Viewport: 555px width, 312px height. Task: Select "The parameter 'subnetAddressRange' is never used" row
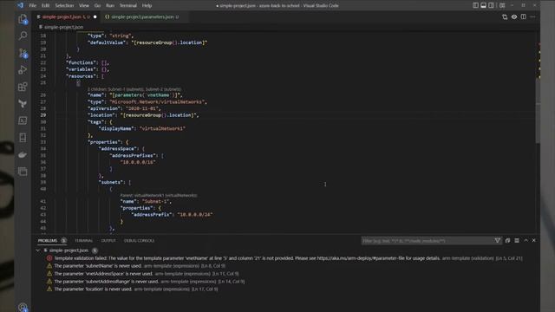tap(286, 281)
